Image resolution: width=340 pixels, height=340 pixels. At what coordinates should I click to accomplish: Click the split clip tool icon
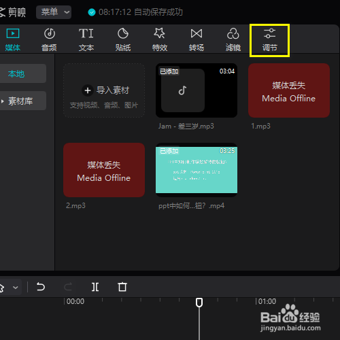coord(95,287)
